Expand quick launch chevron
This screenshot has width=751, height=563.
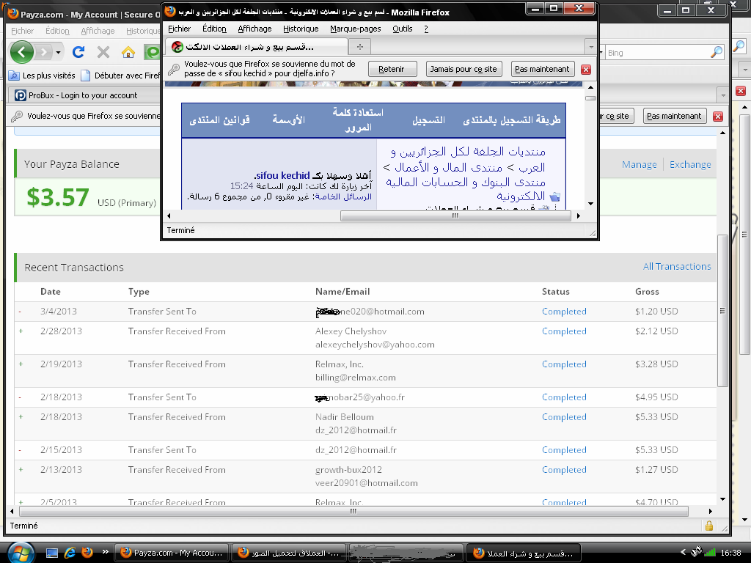106,552
